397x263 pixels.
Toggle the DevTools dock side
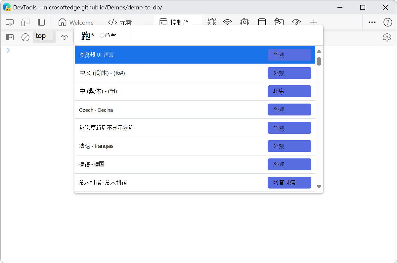tap(41, 22)
